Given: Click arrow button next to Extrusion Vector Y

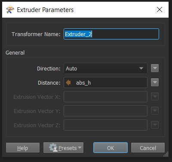Looking at the screenshot, I should [x=155, y=111].
